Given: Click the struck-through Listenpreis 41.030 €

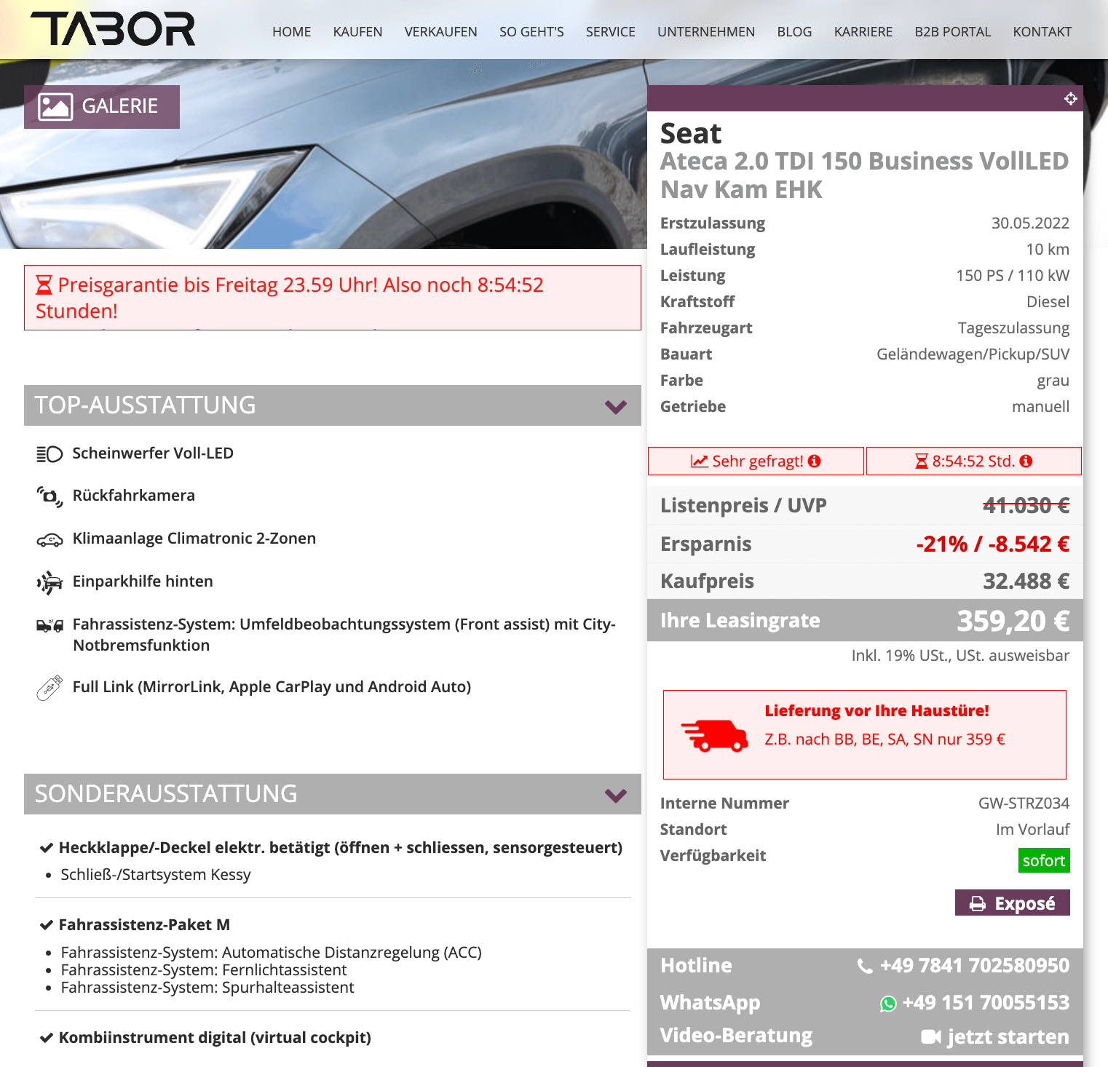Looking at the screenshot, I should tap(1026, 505).
